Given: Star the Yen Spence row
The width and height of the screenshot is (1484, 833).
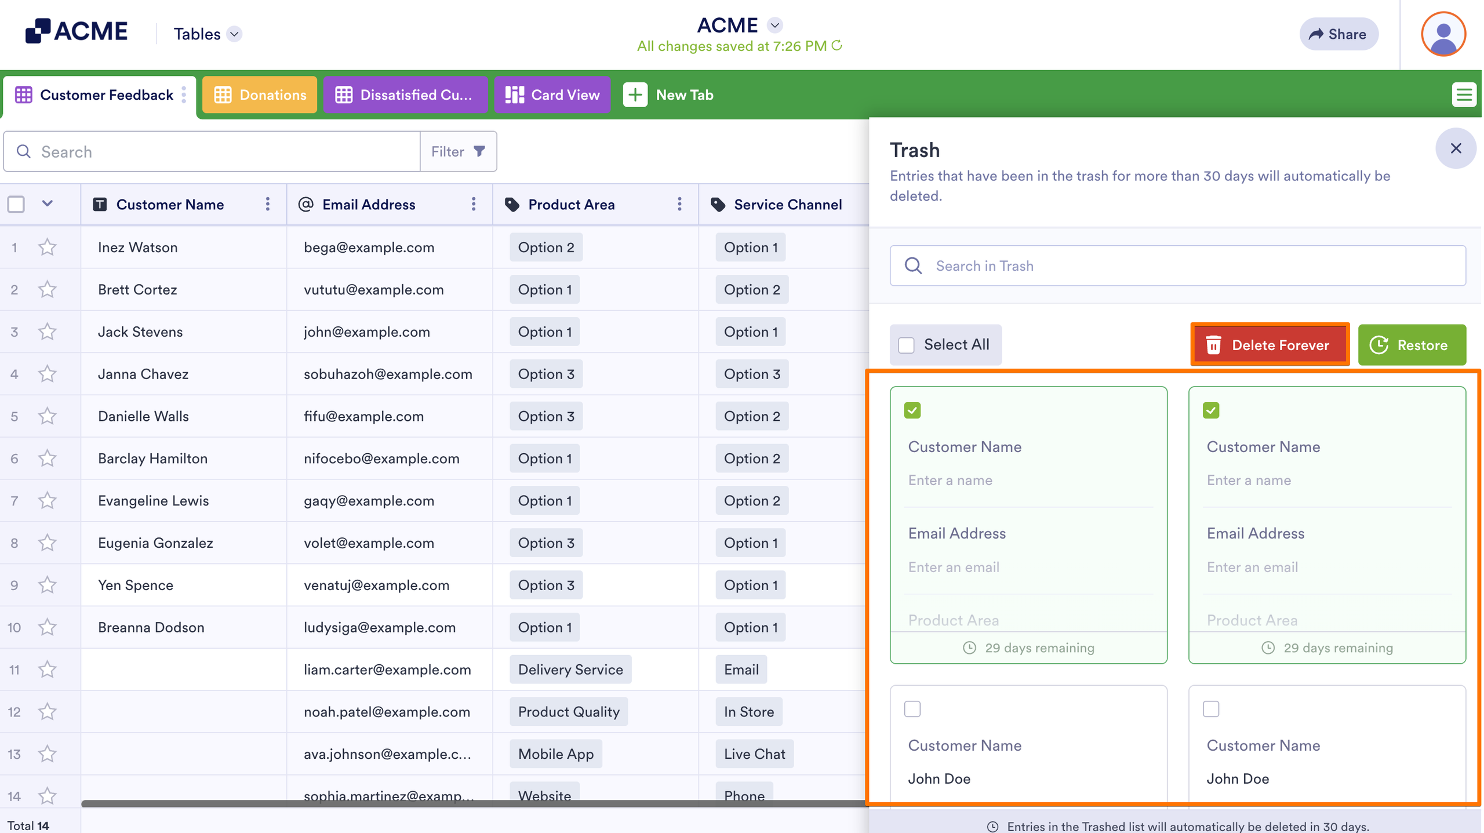Looking at the screenshot, I should pos(47,585).
